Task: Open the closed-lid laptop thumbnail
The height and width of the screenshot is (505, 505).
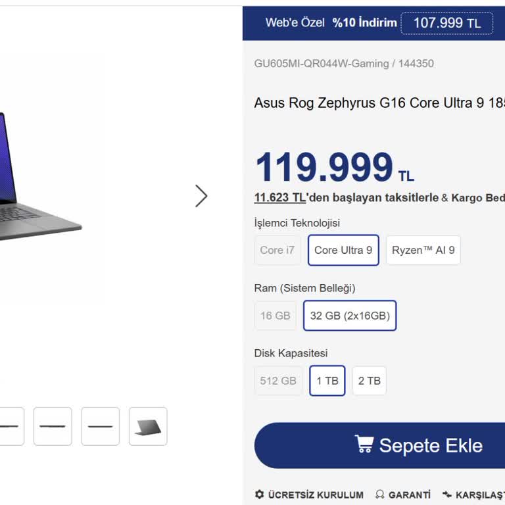Action: click(148, 426)
